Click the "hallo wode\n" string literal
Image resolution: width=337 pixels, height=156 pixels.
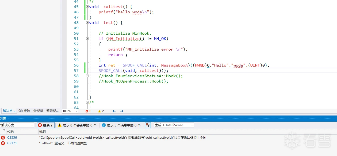pyautogui.click(x=132, y=12)
